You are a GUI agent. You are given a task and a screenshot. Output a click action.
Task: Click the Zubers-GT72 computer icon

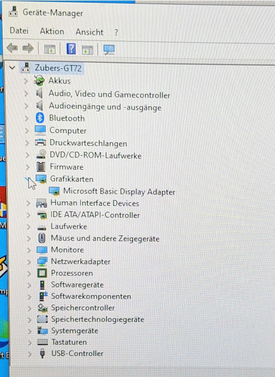(25, 68)
